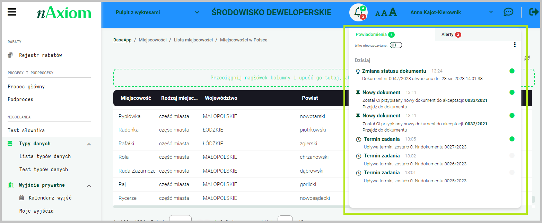Image resolution: width=542 pixels, height=223 pixels.
Task: Open the Pulpit z wykresami dropdown
Action: pos(157,12)
